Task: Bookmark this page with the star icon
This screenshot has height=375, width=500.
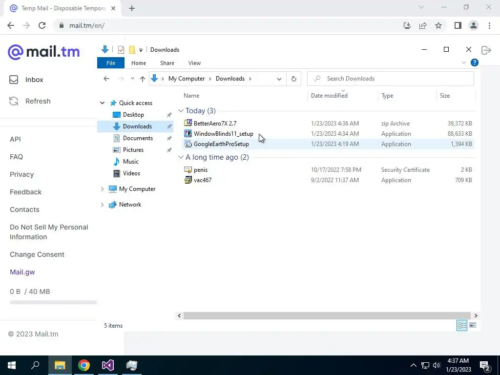Action: click(x=438, y=25)
